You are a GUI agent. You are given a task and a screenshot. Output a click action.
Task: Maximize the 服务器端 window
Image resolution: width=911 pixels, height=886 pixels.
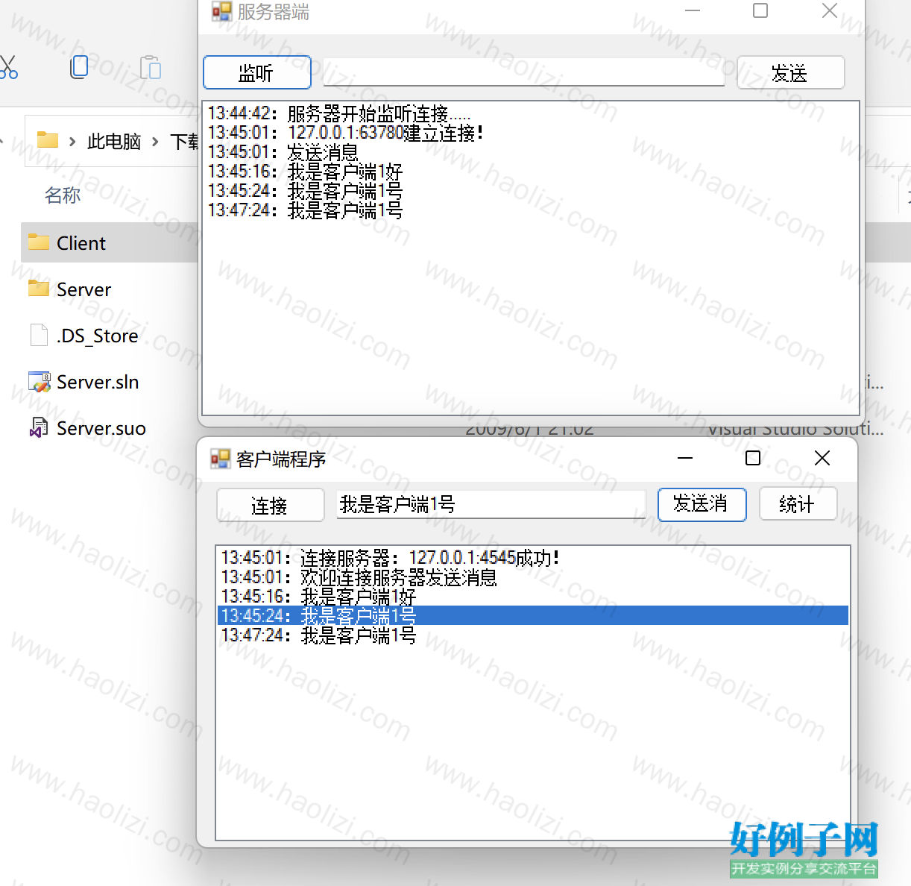pyautogui.click(x=760, y=10)
